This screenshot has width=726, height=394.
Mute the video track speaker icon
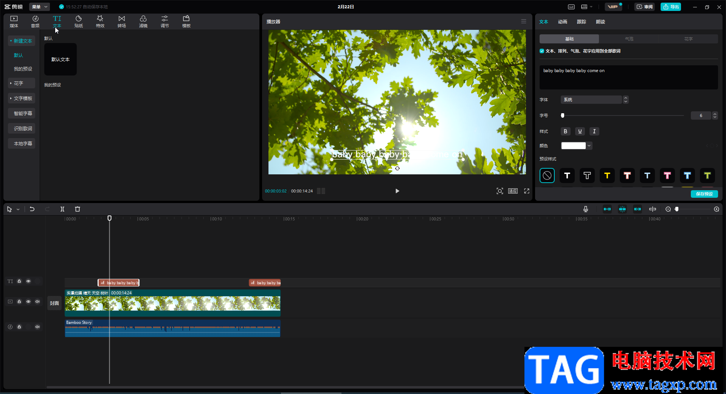pos(37,302)
